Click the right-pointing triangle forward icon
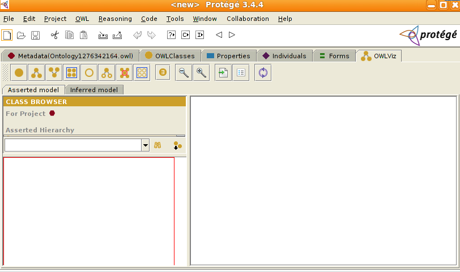Screen dimensions: 460x272 point(232,35)
